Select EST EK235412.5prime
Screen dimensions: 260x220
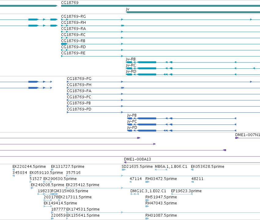(x=82, y=185)
